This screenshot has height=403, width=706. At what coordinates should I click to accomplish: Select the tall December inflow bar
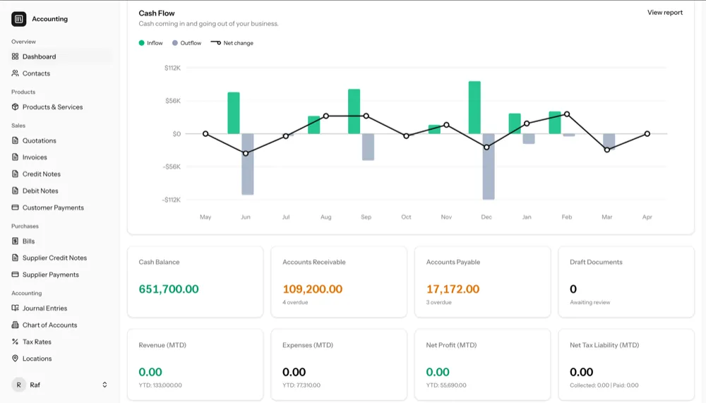[x=474, y=107]
